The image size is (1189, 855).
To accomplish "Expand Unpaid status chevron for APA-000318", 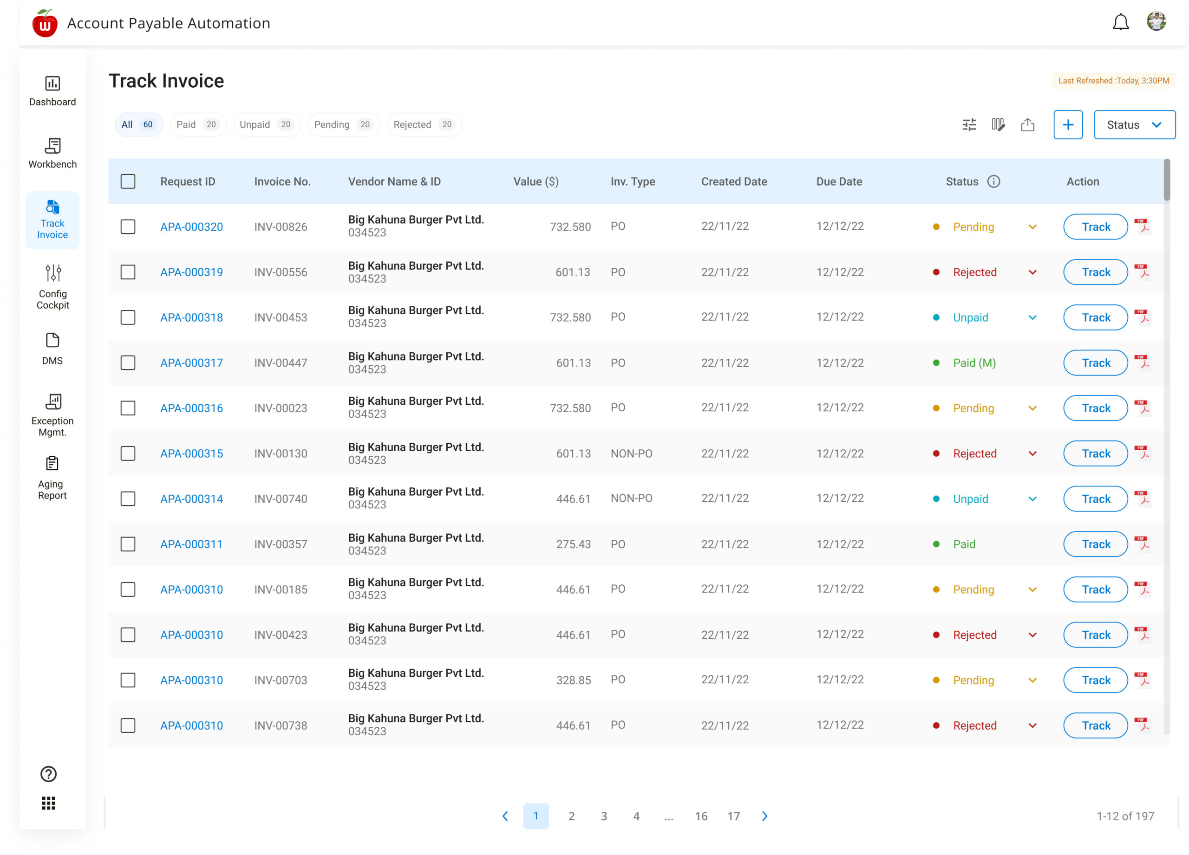I will tap(1032, 317).
